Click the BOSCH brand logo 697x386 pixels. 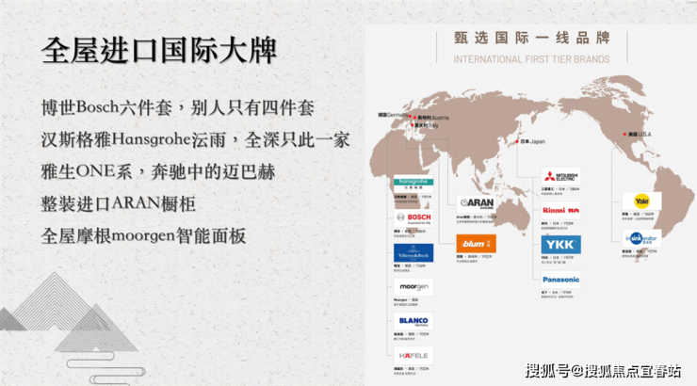pos(413,218)
